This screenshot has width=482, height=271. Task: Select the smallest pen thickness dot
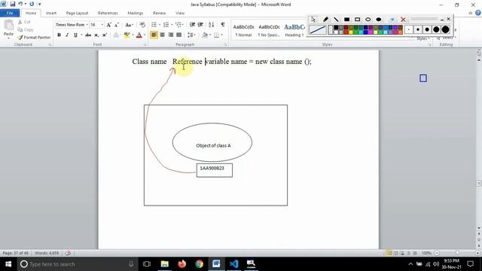coord(409,29)
